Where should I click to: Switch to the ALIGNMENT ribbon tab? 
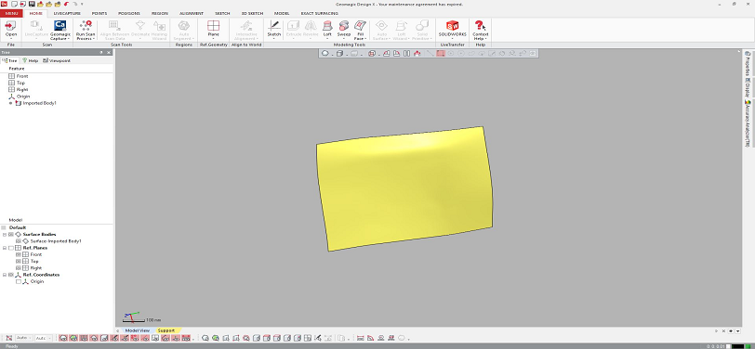coord(192,14)
